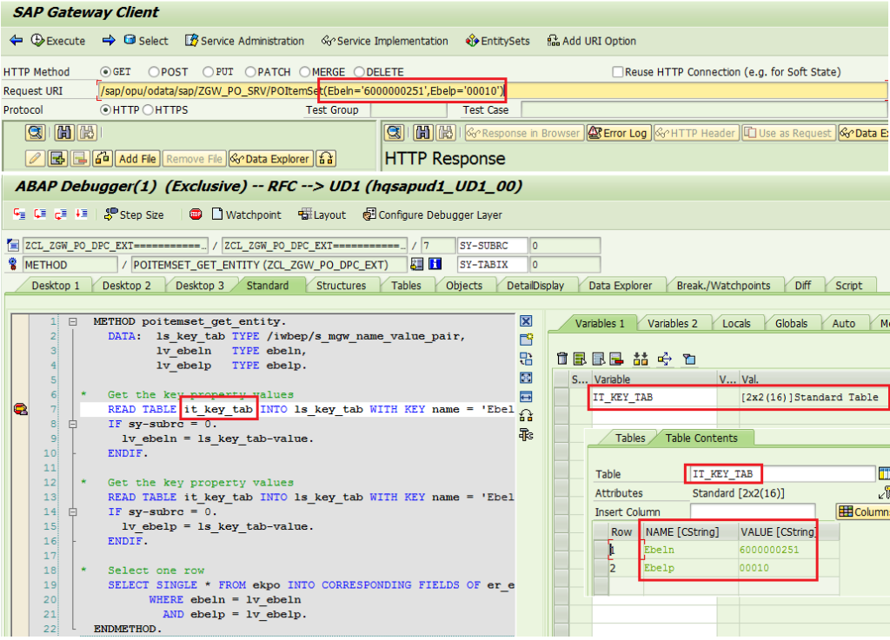Click the blue info icon next to method name
Screen dimensions: 890x640
[435, 264]
